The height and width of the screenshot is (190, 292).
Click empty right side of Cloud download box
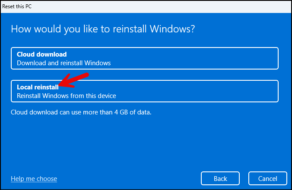(x=205, y=58)
